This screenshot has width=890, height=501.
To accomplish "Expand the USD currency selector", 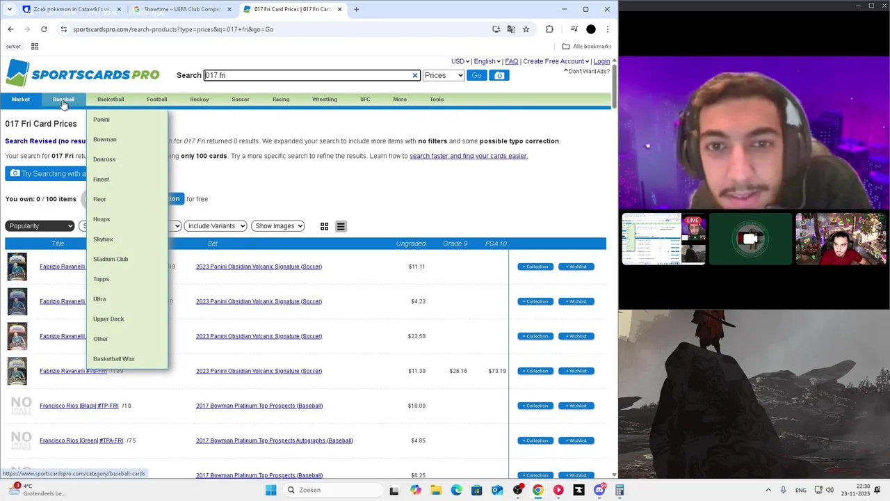I will (460, 61).
